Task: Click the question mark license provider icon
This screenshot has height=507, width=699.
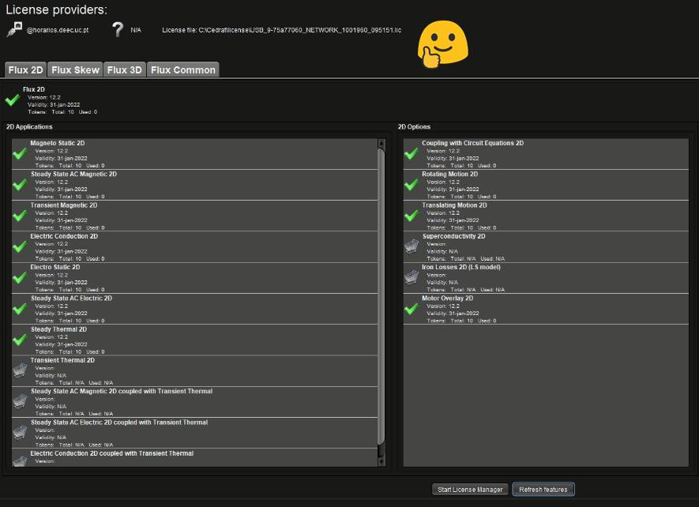Action: (117, 29)
